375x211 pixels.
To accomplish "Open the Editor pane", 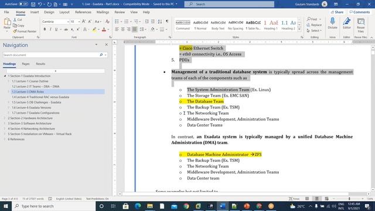I will tap(346, 23).
